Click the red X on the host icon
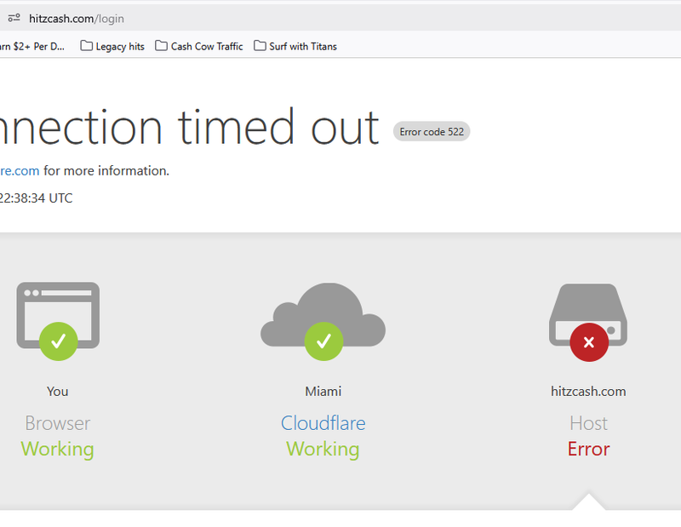Viewport: 681px width, 527px height. 589,343
